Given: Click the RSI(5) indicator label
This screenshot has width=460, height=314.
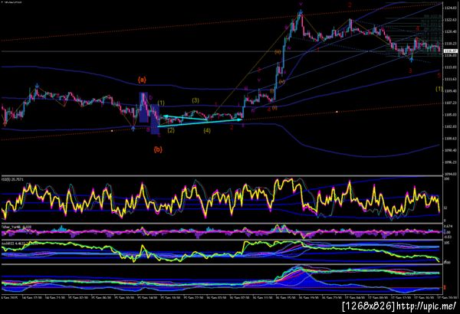Looking at the screenshot, I should pos(12,179).
